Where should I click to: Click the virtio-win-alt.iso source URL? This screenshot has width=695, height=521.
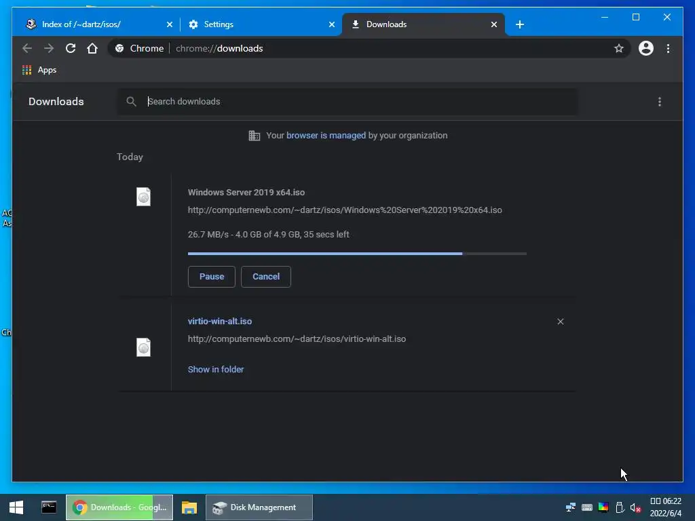click(x=297, y=339)
